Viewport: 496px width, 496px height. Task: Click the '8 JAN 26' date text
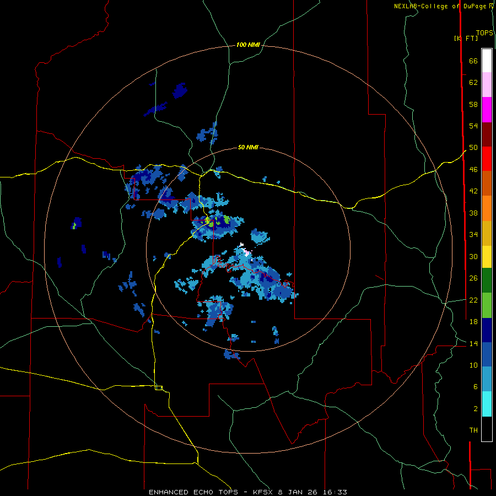tap(299, 492)
